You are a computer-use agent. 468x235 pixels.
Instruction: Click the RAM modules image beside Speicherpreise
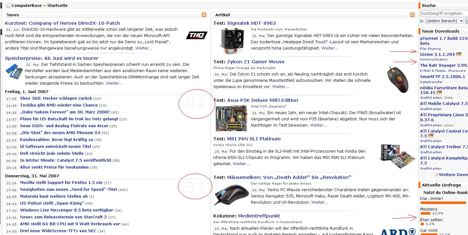[14, 72]
